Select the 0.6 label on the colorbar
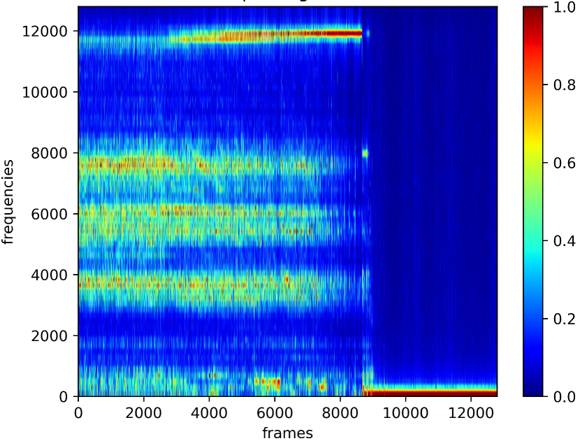This screenshot has height=441, width=580. pyautogui.click(x=565, y=163)
